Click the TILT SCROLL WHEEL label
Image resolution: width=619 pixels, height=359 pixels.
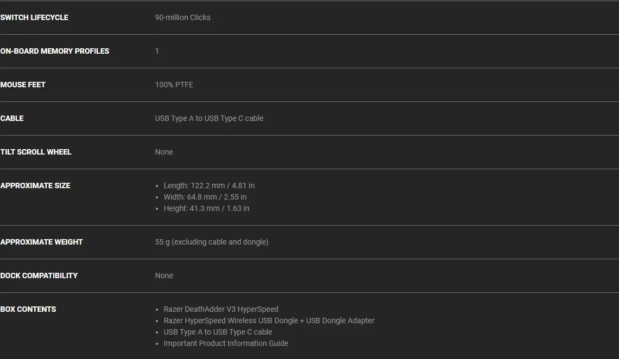tap(36, 152)
